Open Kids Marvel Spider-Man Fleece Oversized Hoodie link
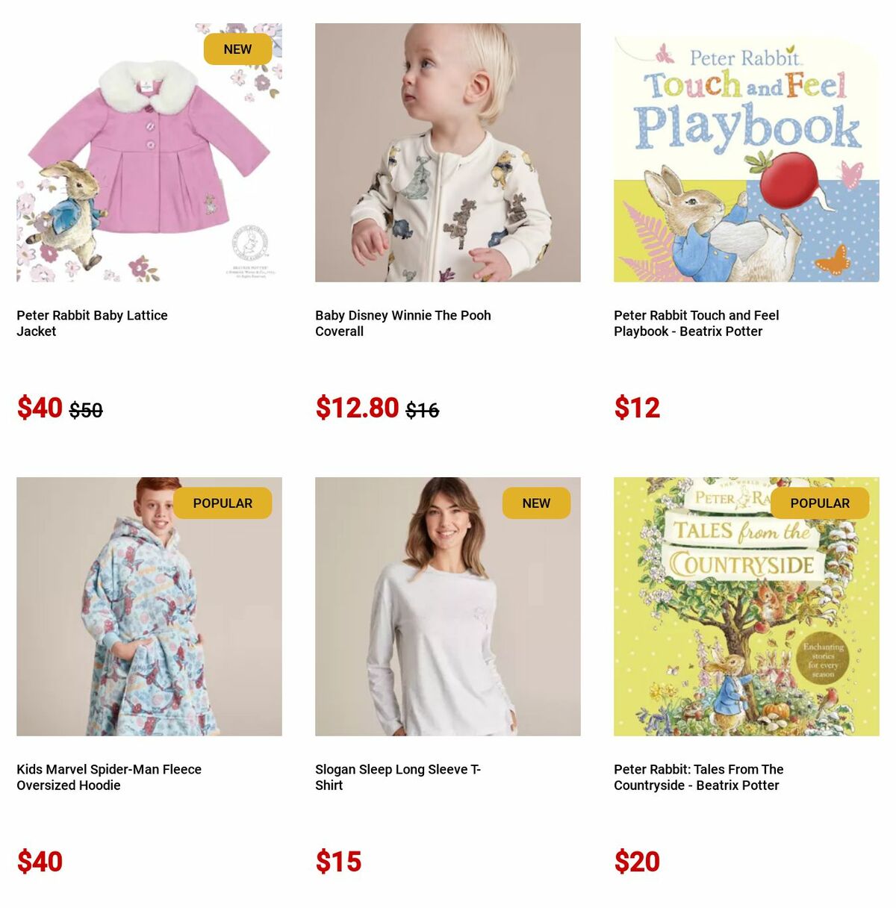Image resolution: width=896 pixels, height=908 pixels. coord(109,777)
